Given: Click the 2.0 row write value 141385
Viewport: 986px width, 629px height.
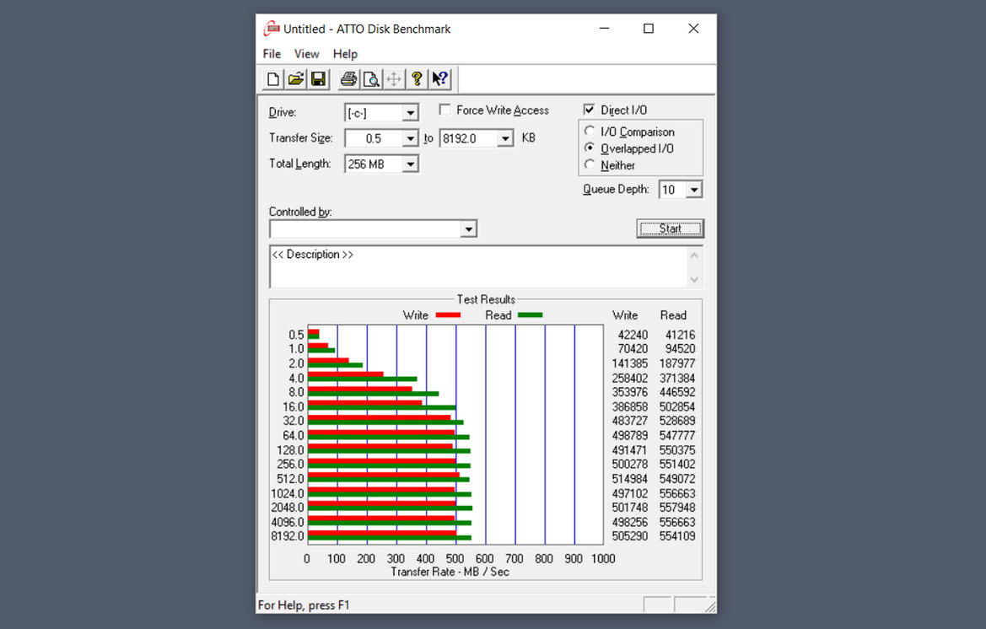Looking at the screenshot, I should point(630,364).
